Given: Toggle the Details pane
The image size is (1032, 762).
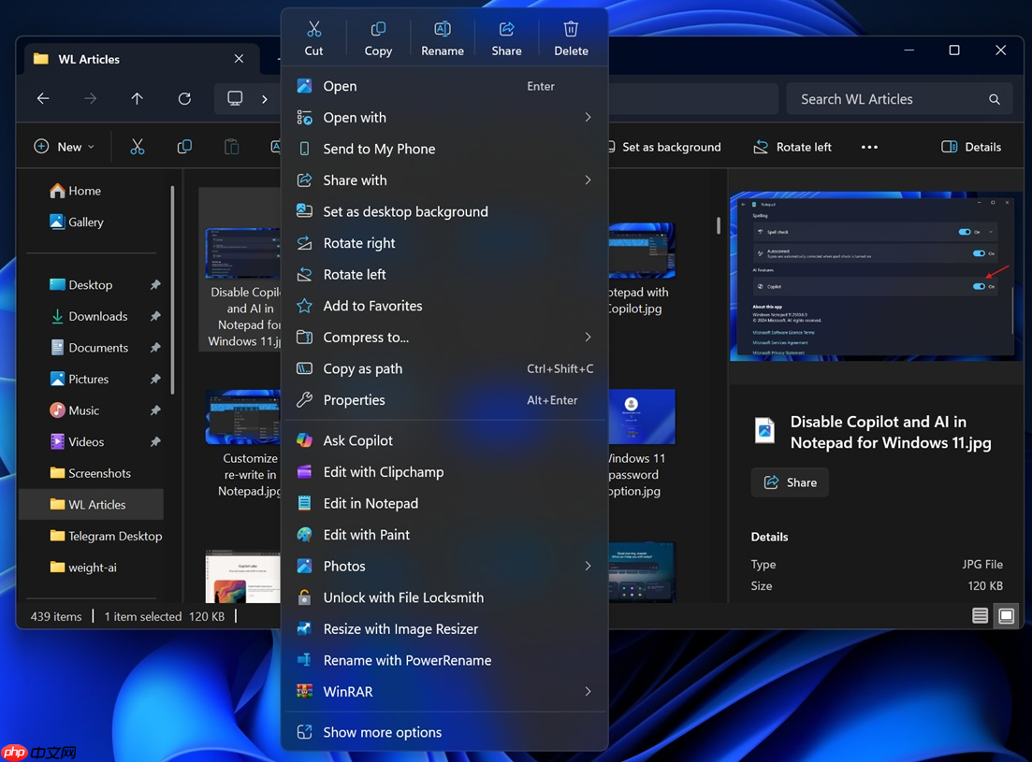Looking at the screenshot, I should pos(971,147).
